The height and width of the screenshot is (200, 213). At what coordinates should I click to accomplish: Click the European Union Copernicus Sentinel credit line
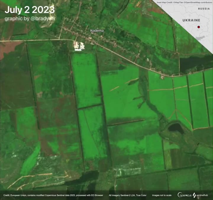point(53,195)
